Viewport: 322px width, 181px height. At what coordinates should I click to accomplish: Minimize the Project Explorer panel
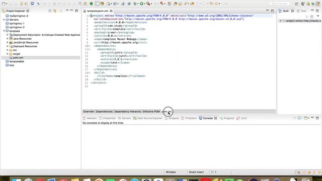[71, 11]
